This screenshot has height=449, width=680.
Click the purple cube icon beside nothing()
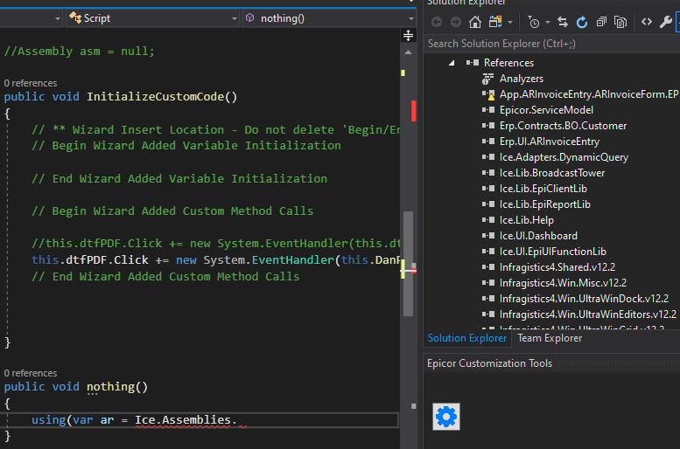click(x=249, y=17)
